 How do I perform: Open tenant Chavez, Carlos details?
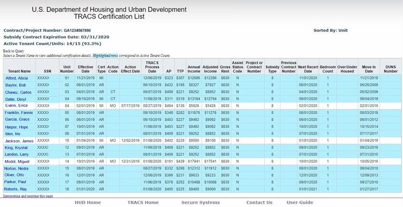coord(18,92)
